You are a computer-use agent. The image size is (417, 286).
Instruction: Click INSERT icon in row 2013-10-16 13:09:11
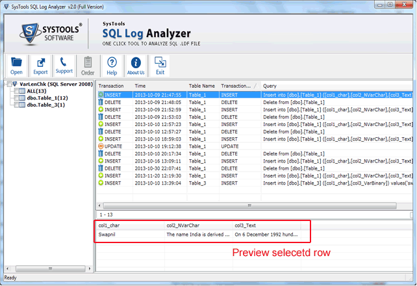101,161
